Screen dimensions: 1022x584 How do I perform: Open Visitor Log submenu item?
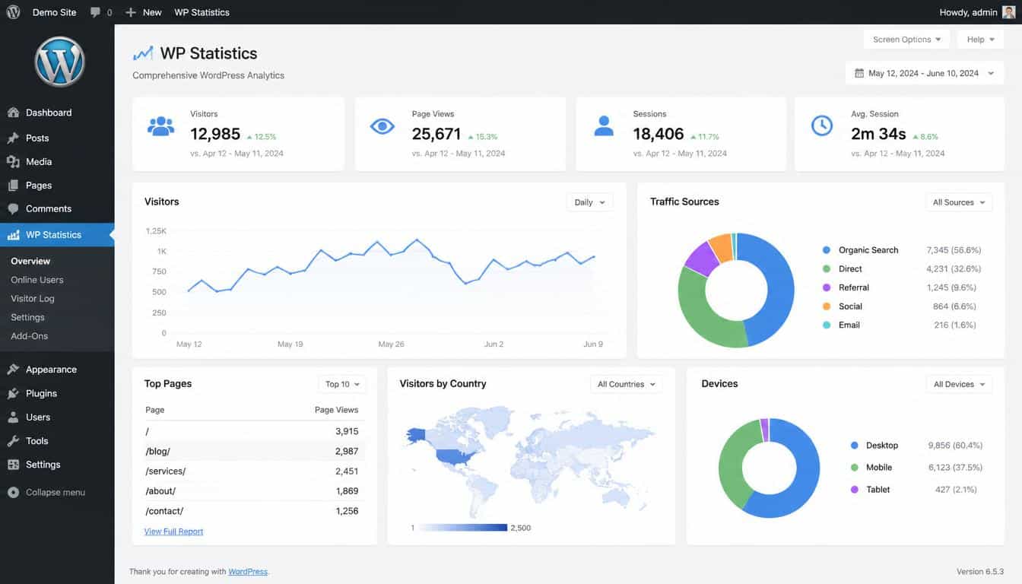(33, 299)
